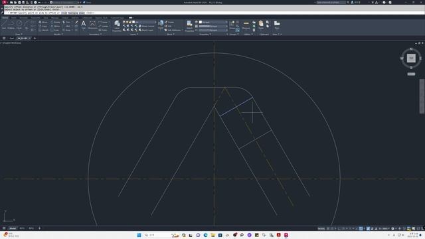Viewport: 425px width, 239px height.
Task: Click the Trim tool
Action: tap(66, 22)
